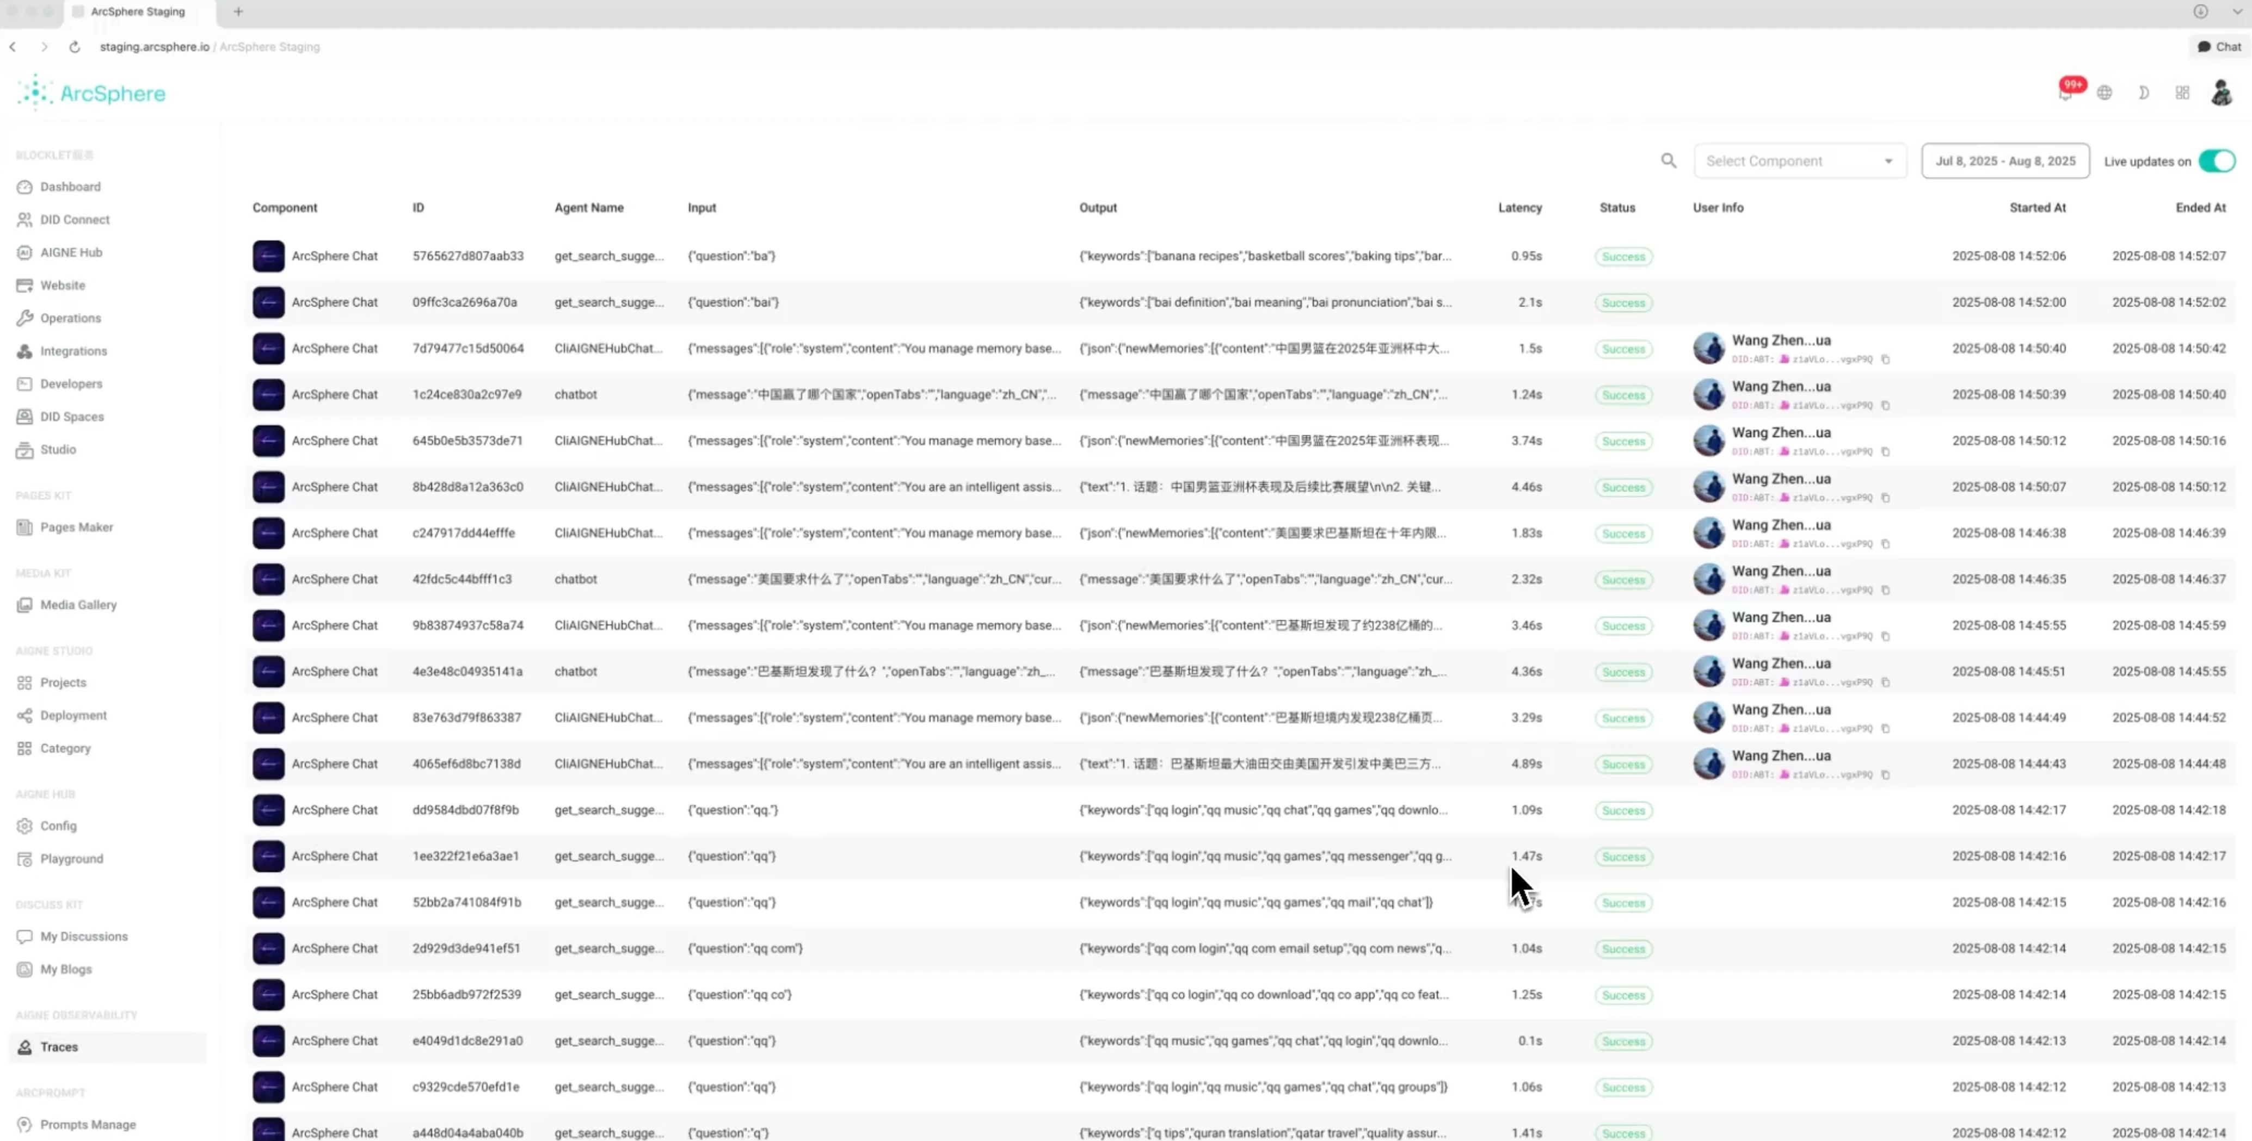Click trace ID a448d04a4aba040b
The width and height of the screenshot is (2252, 1141).
point(467,1132)
